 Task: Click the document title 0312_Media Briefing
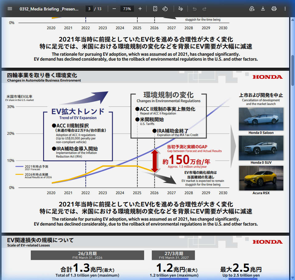click(49, 9)
